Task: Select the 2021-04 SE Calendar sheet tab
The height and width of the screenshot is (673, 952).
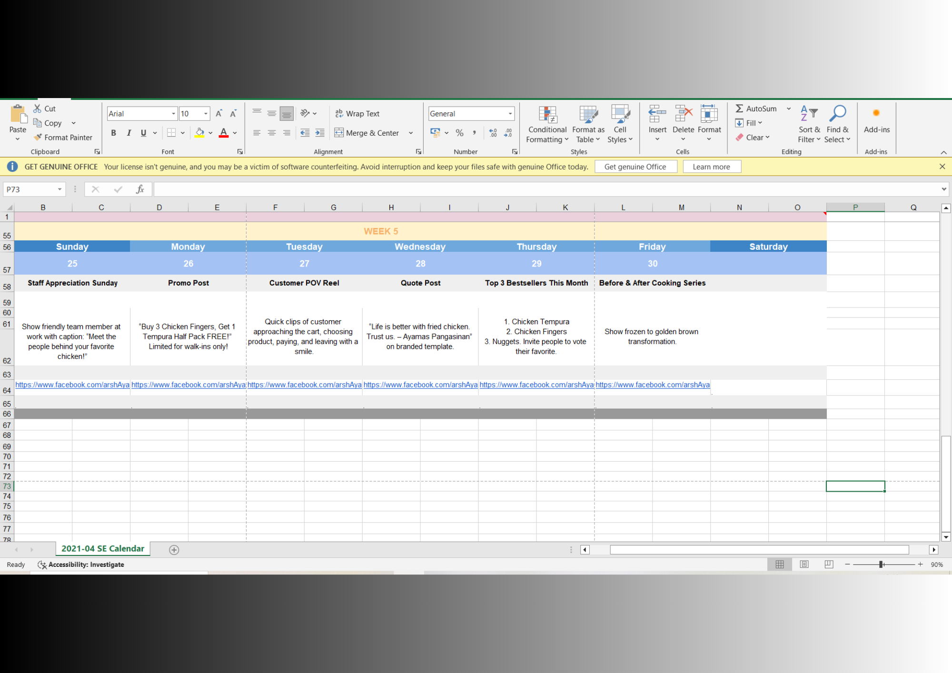Action: tap(103, 548)
